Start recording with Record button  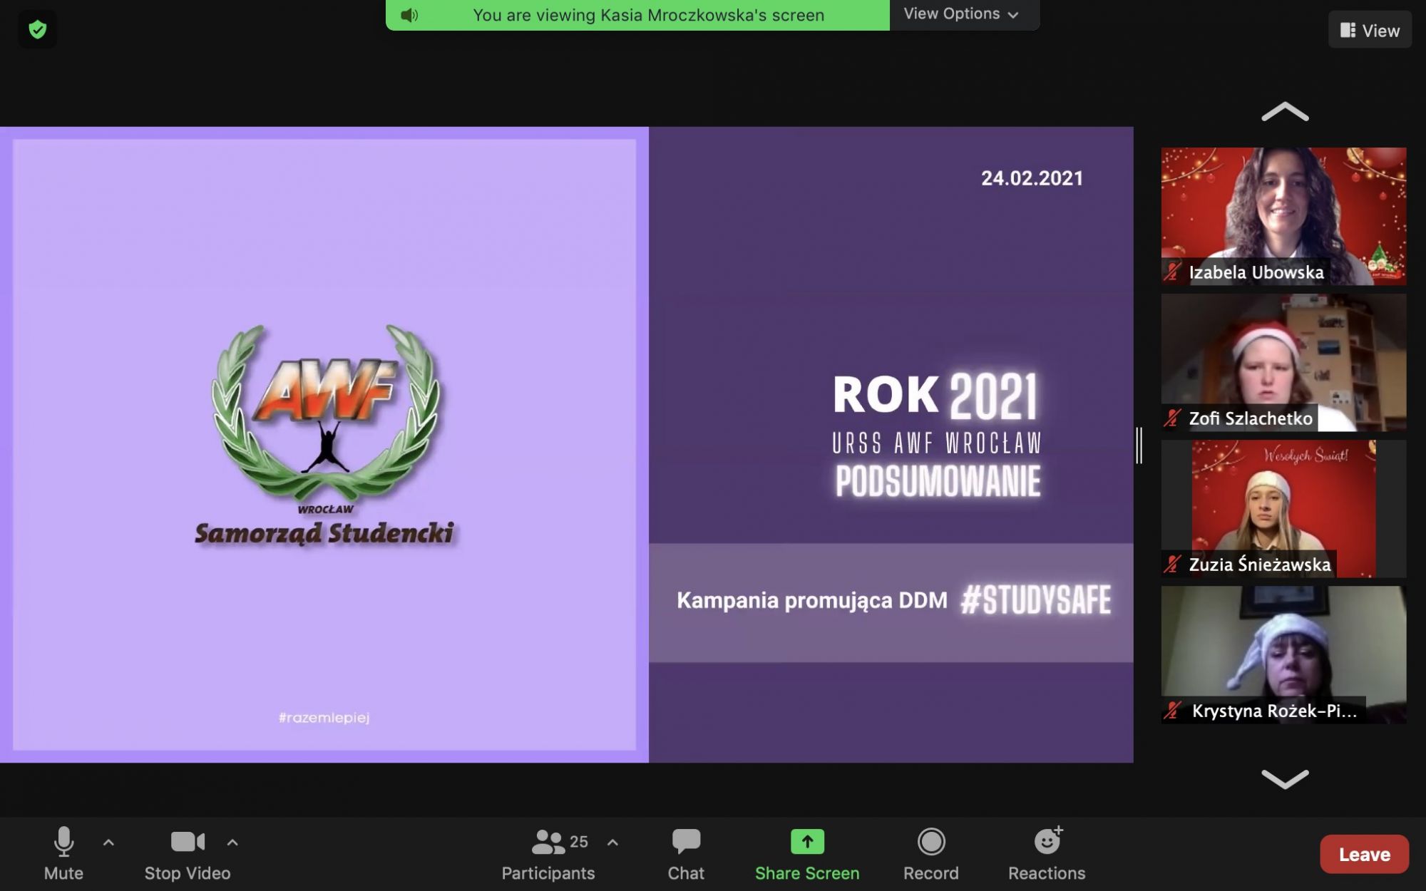(931, 853)
